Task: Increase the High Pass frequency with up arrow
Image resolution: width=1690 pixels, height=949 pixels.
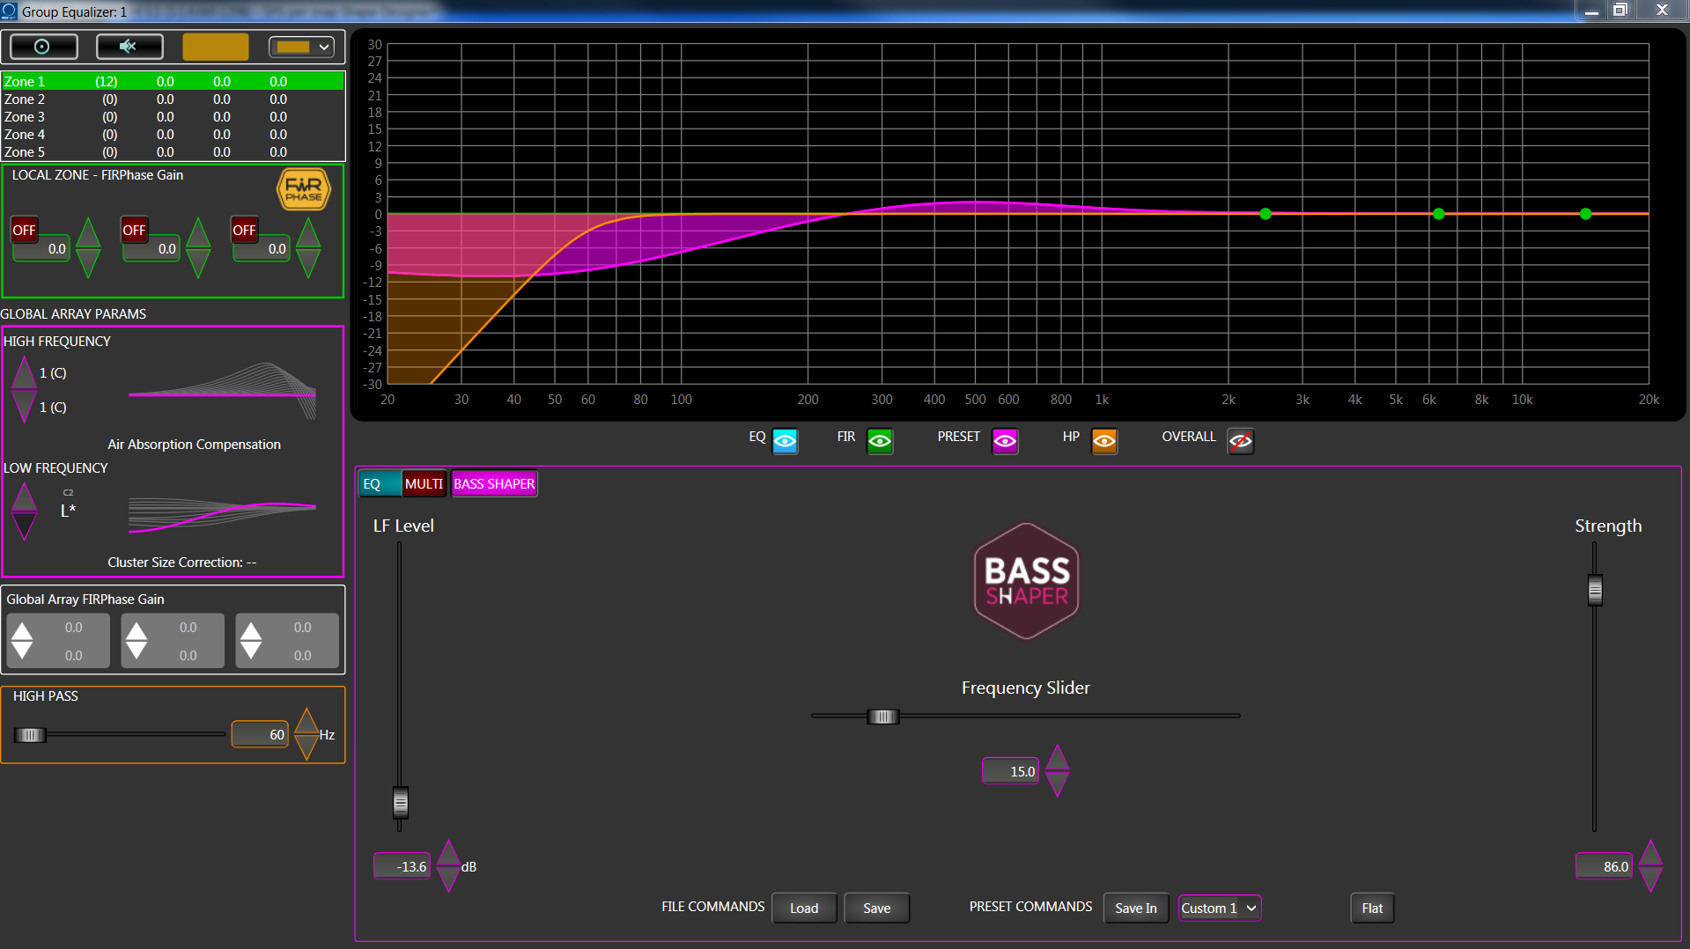Action: [306, 722]
